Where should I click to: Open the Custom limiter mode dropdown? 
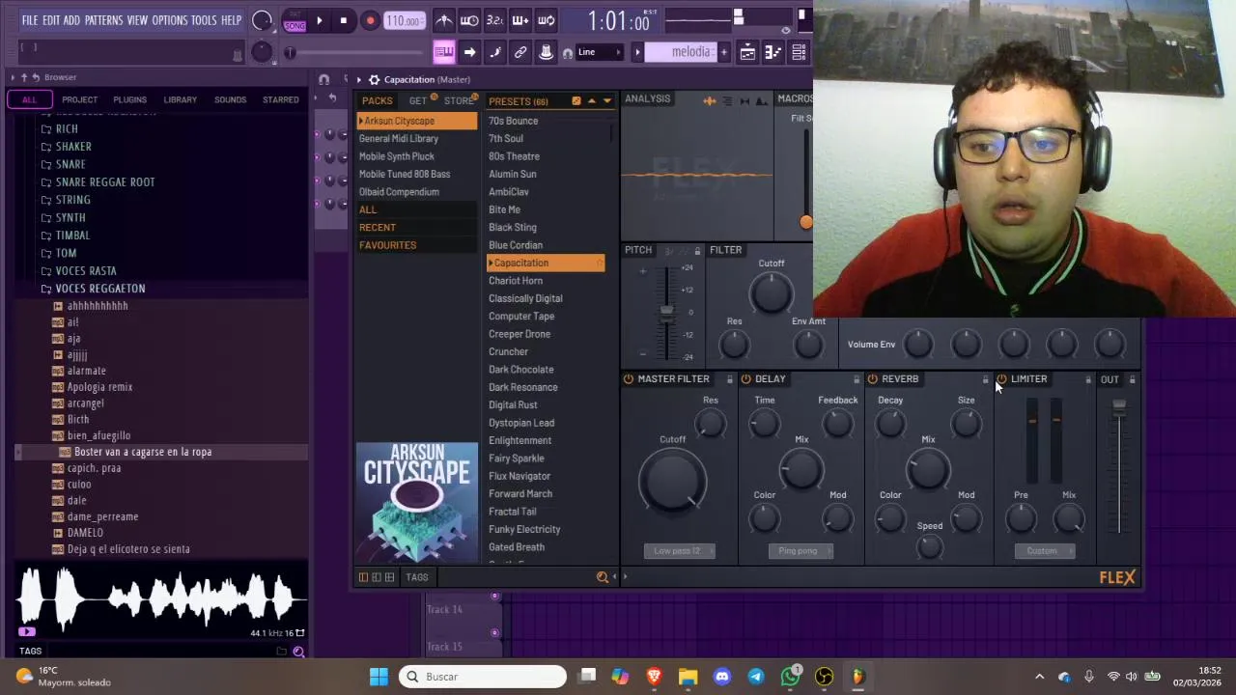pos(1043,551)
